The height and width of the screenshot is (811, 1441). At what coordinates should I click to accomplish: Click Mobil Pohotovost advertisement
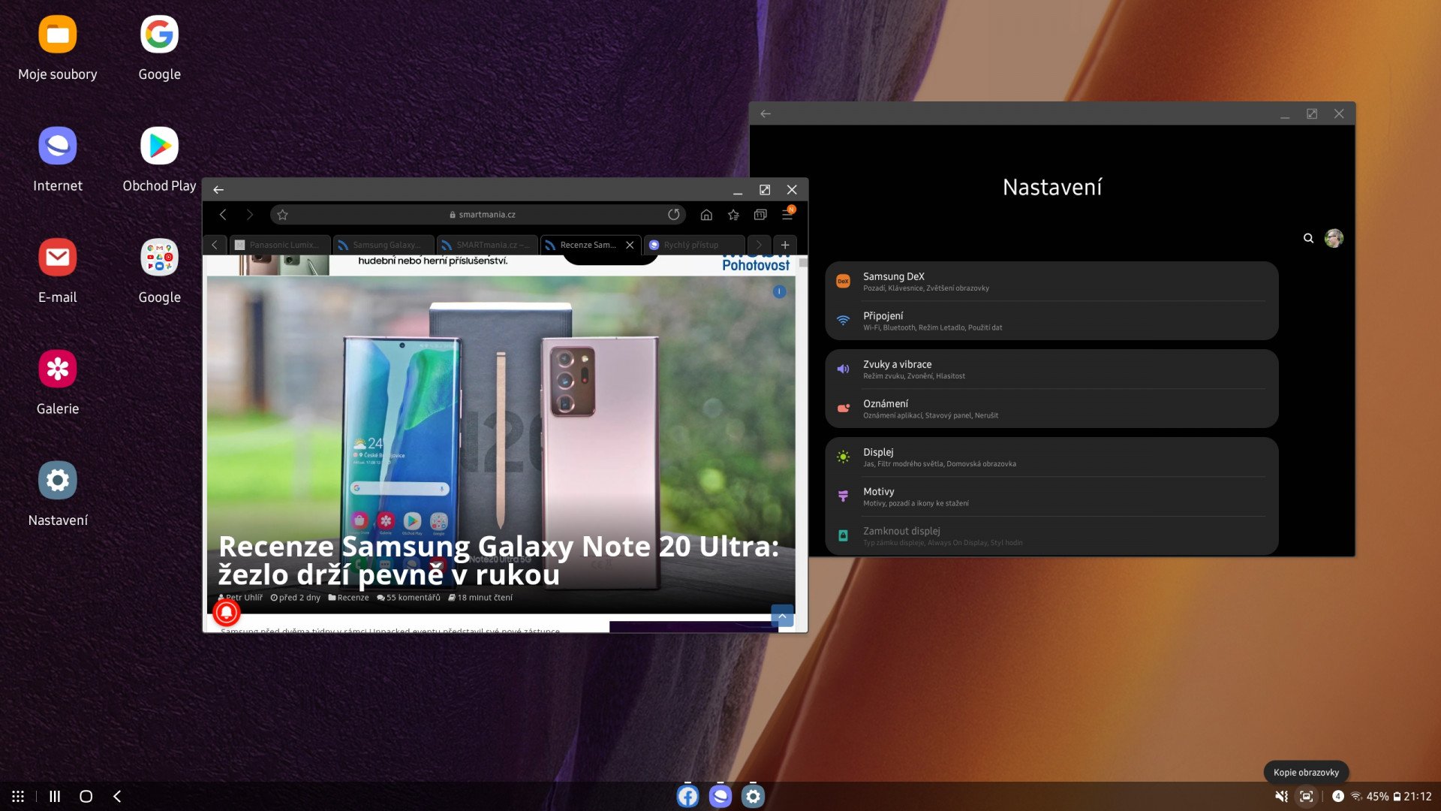pos(755,264)
